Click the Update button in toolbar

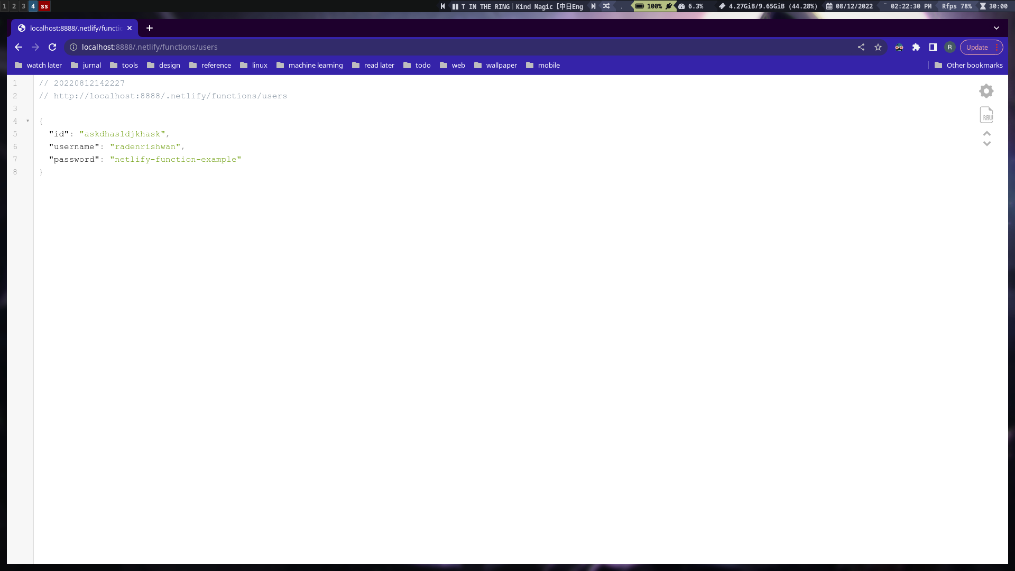click(x=977, y=47)
